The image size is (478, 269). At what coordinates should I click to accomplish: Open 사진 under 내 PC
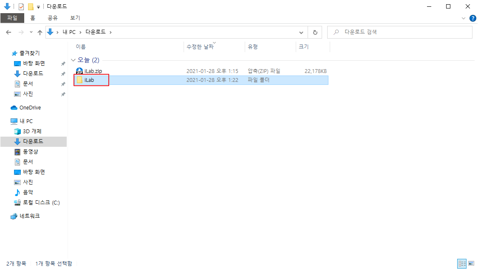pos(28,182)
